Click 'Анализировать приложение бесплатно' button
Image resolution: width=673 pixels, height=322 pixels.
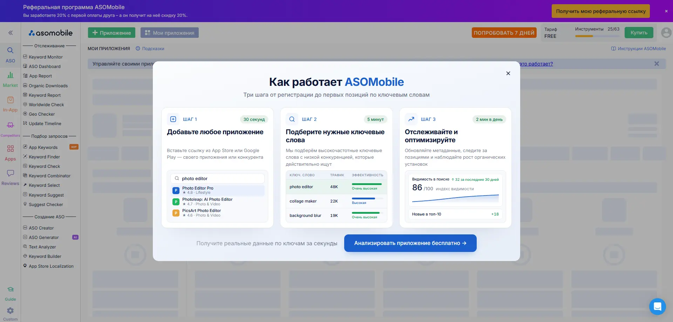tap(410, 243)
